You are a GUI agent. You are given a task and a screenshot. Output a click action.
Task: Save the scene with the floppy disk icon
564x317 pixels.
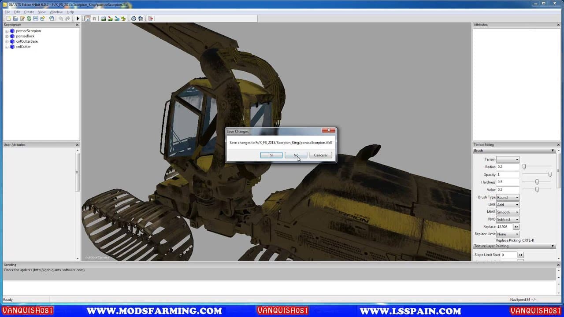point(36,18)
